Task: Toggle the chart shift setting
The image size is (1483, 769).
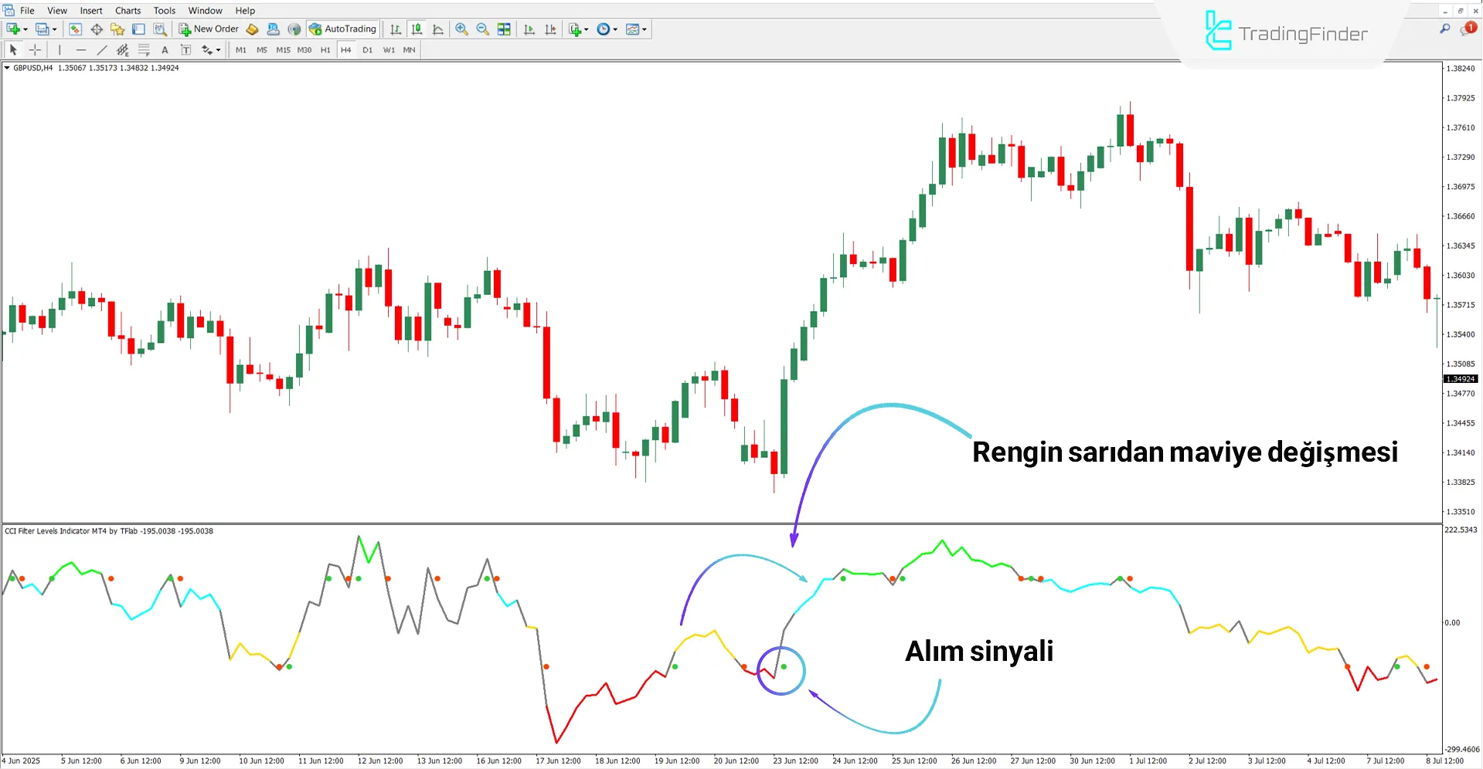Action: click(551, 29)
